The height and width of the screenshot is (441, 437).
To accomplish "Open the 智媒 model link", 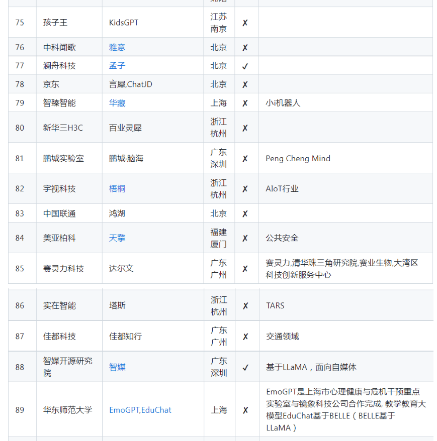I will (117, 367).
